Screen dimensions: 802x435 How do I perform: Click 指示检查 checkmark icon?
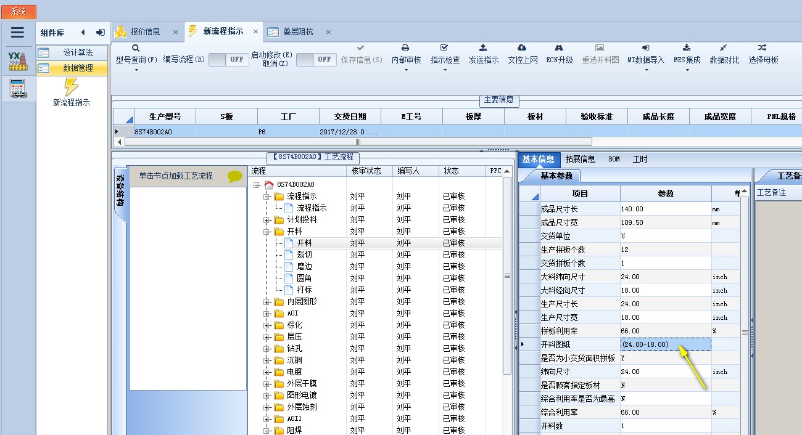pos(445,48)
